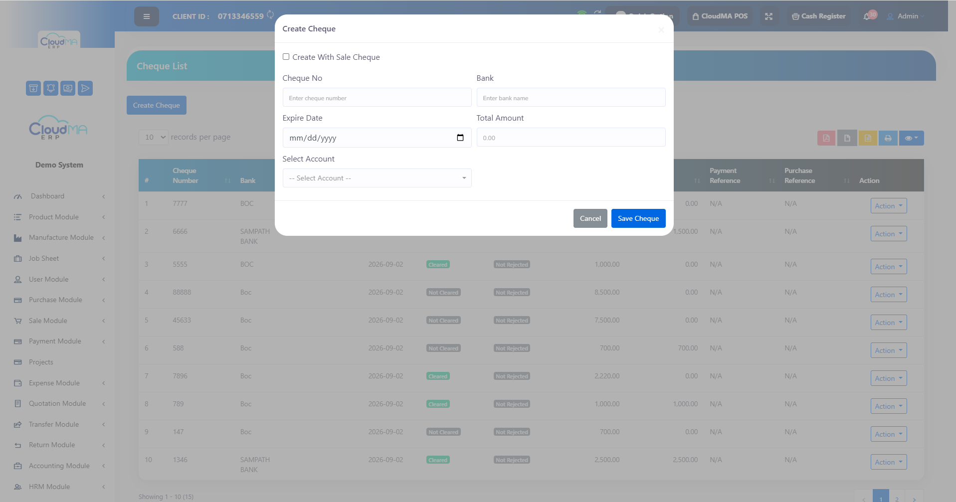The width and height of the screenshot is (956, 502).
Task: Open the column visibility eye dropdown
Action: (x=911, y=138)
